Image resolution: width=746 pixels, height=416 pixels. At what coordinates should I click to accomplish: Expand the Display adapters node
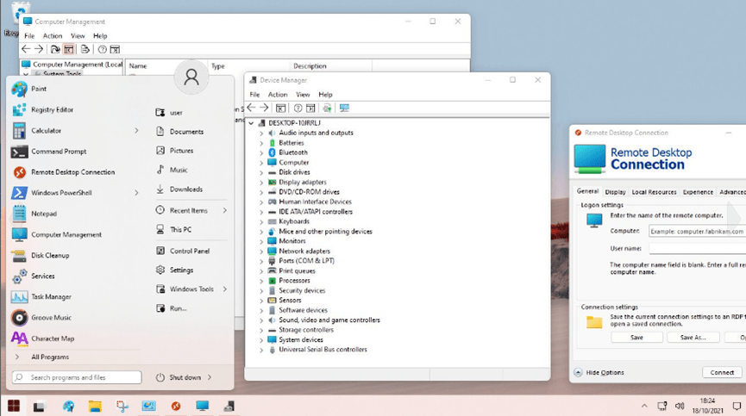tap(261, 182)
